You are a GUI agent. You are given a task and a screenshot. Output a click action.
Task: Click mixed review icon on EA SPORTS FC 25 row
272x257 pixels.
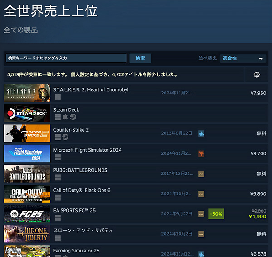pyautogui.click(x=201, y=214)
